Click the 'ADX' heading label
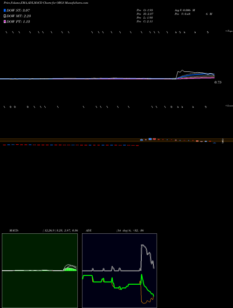This screenshot has width=233, height=308. pyautogui.click(x=89, y=231)
